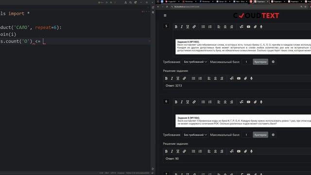
Task: Reload the browser page
Action: coord(167,7)
